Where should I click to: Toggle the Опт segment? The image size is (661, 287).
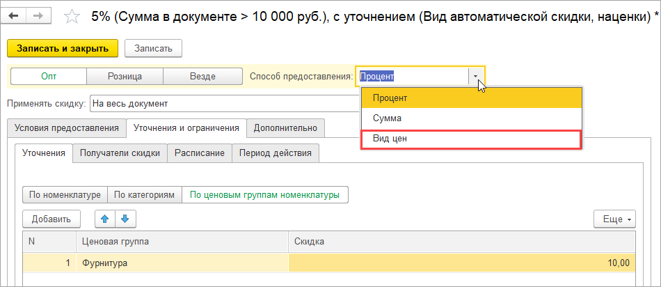click(x=49, y=77)
